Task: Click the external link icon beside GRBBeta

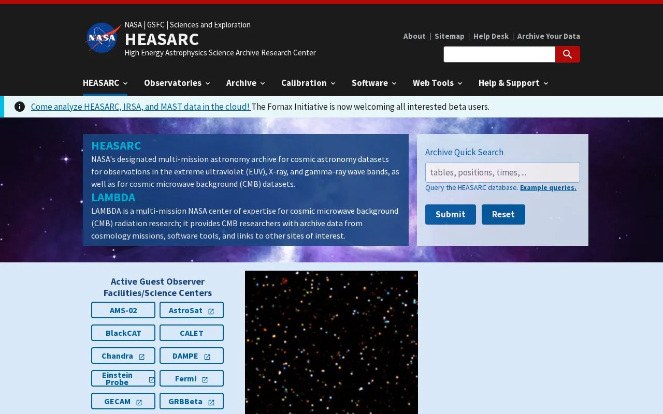Action: coord(211,402)
